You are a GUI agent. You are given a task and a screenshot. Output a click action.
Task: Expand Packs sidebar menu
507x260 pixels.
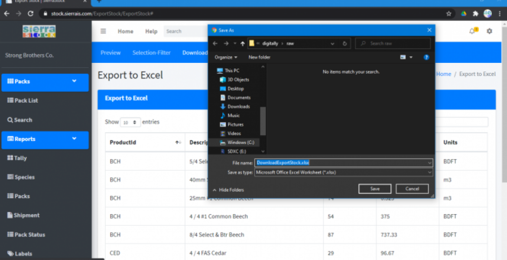(x=45, y=81)
